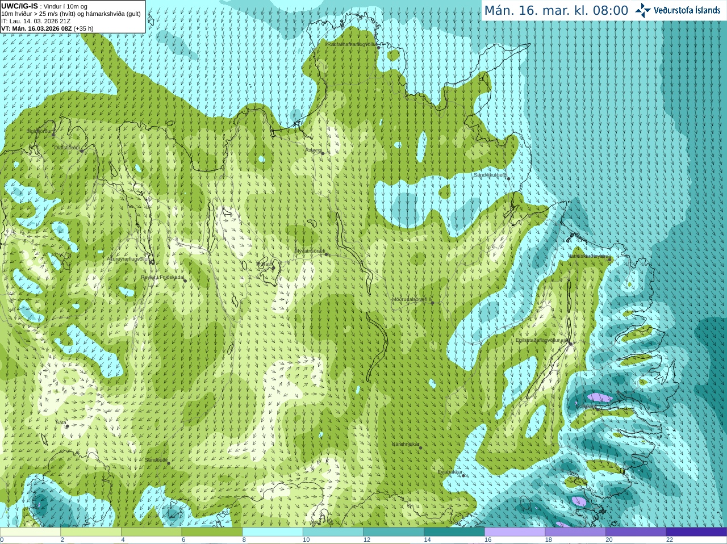This screenshot has width=727, height=544.
Task: Select the 12–14 m/s teal legend swatch
Action: pyautogui.click(x=394, y=532)
